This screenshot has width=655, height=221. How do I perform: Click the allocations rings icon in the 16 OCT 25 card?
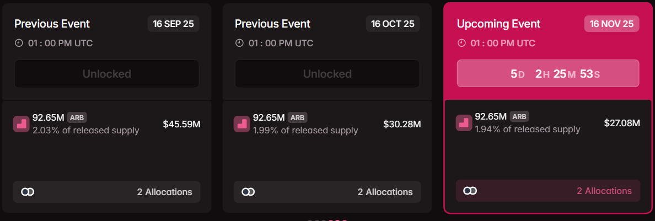(248, 192)
